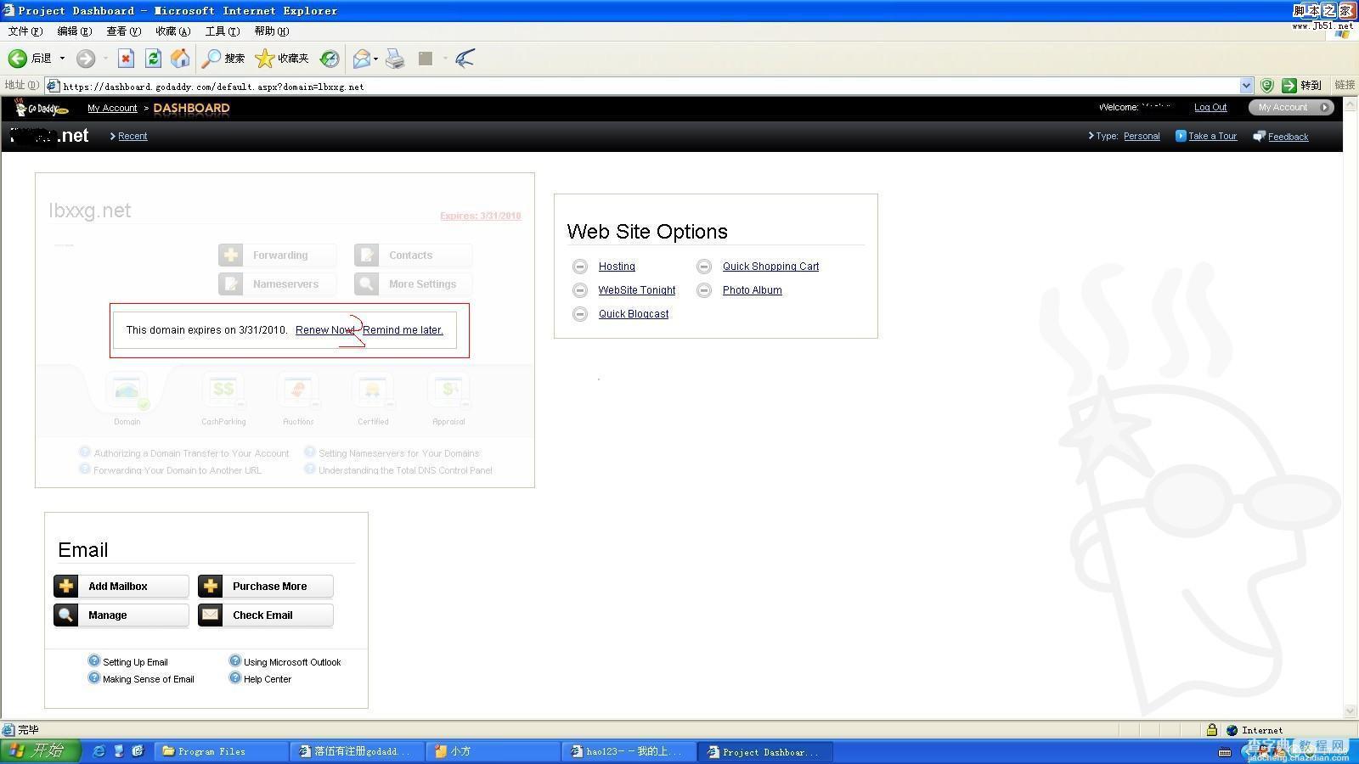The image size is (1359, 764).
Task: Switch to the hao123 taskbar window
Action: coord(629,751)
